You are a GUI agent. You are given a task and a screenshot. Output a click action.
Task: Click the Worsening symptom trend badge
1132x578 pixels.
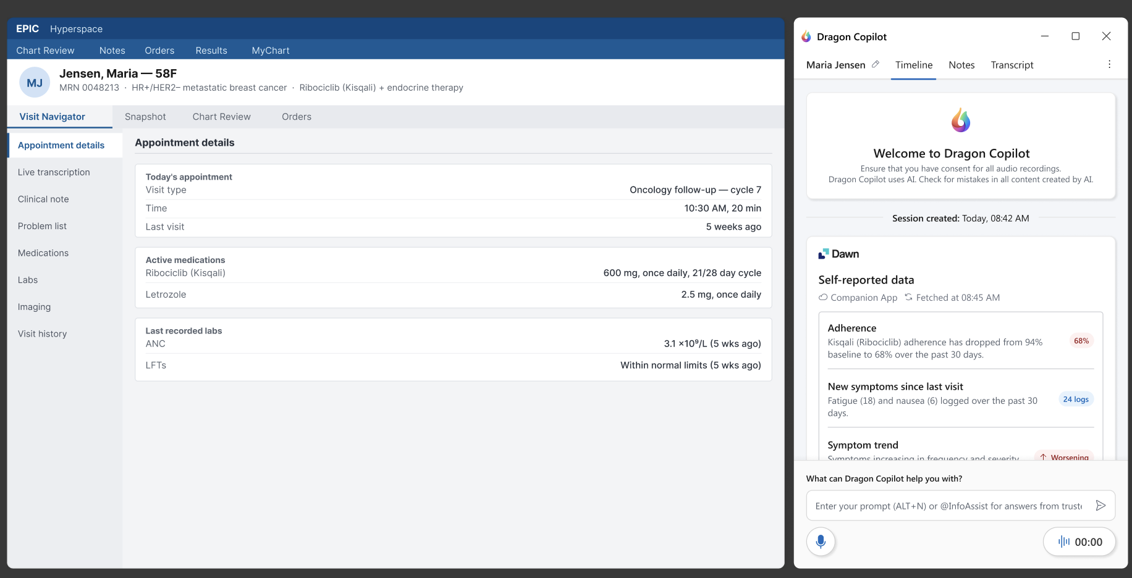(1064, 456)
